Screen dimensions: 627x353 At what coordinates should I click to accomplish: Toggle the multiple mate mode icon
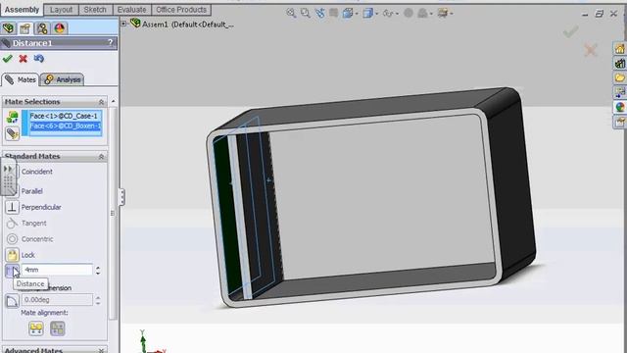(x=12, y=133)
